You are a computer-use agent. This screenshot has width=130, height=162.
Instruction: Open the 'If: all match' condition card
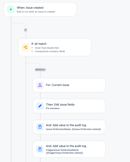(55, 47)
